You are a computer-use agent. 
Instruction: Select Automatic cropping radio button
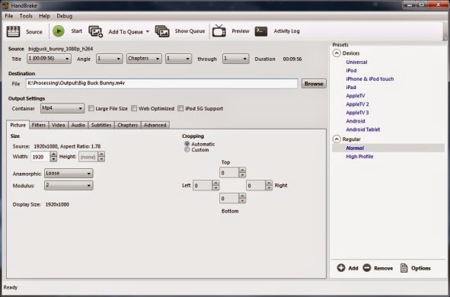pyautogui.click(x=187, y=144)
